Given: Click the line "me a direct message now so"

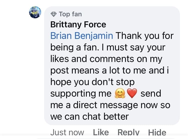Looking at the screenshot, I should tap(110, 105).
